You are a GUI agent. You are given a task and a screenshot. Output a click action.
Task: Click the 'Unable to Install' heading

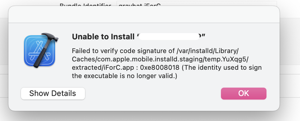103,37
